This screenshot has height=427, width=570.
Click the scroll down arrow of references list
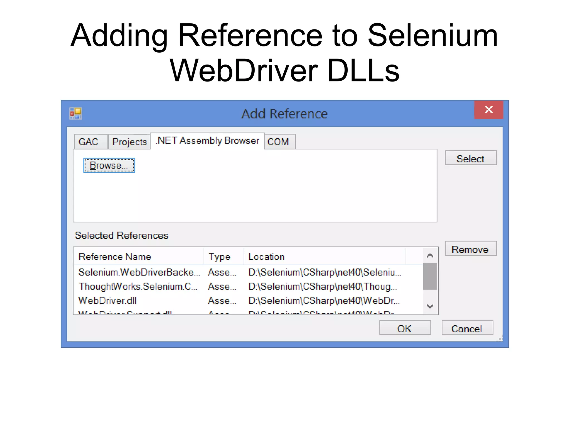430,306
